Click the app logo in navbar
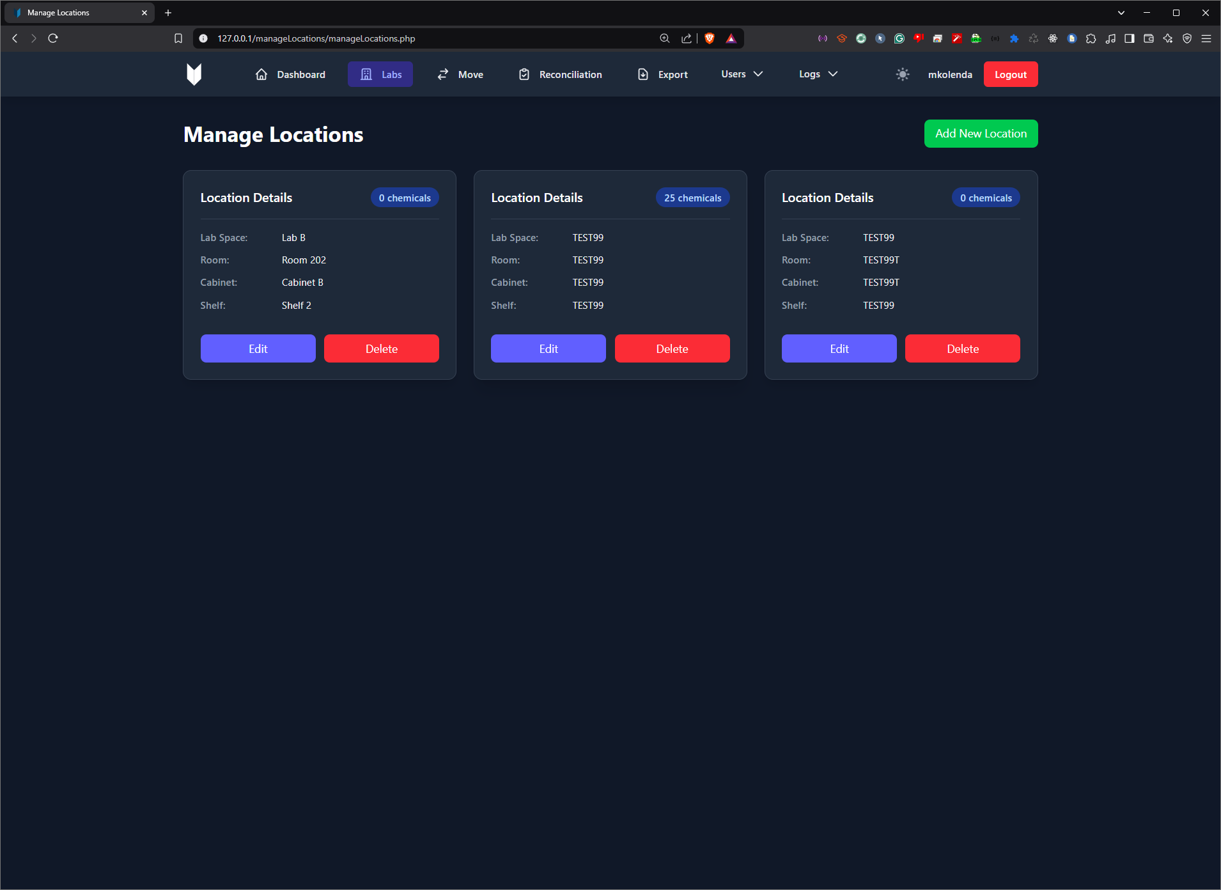Viewport: 1221px width, 890px height. (194, 74)
